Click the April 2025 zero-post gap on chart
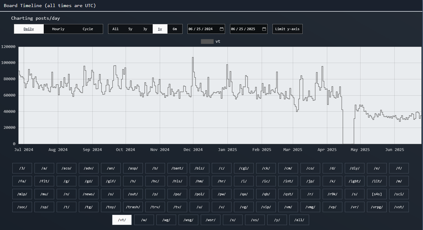 [348, 143]
